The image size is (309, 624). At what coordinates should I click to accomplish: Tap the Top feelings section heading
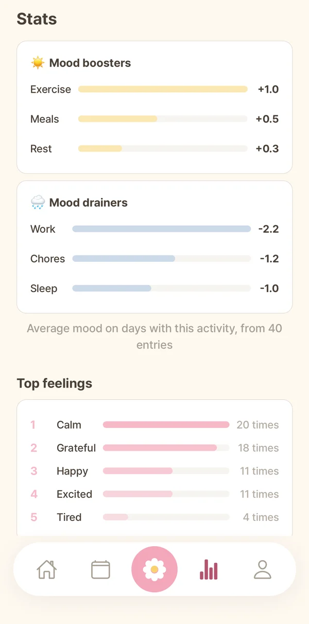click(x=55, y=383)
